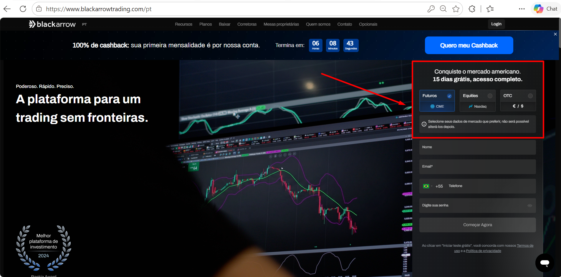This screenshot has width=561, height=277.
Task: Open the Quem somos page
Action: click(318, 24)
